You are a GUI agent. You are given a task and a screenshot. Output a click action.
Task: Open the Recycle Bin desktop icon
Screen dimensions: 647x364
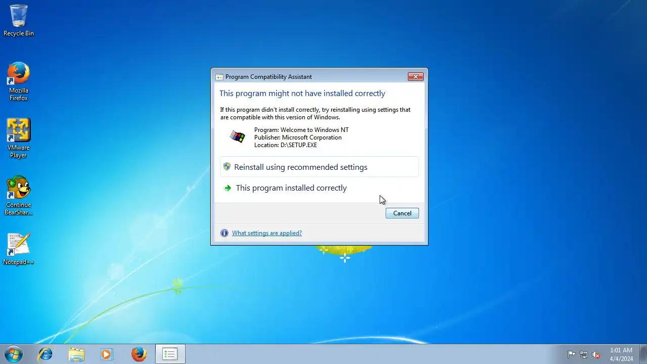point(19,20)
